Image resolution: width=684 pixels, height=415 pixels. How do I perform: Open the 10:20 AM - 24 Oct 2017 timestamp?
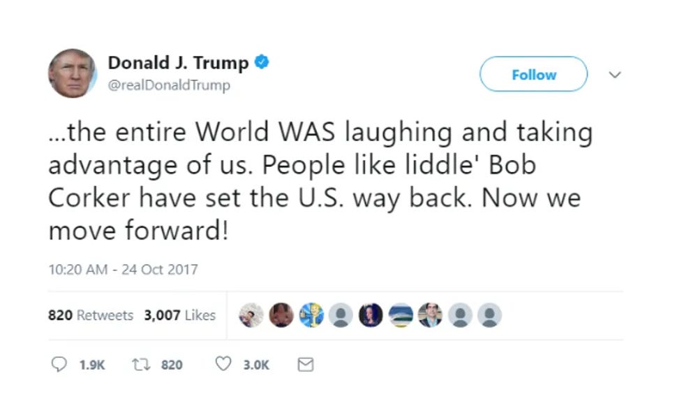pyautogui.click(x=123, y=269)
